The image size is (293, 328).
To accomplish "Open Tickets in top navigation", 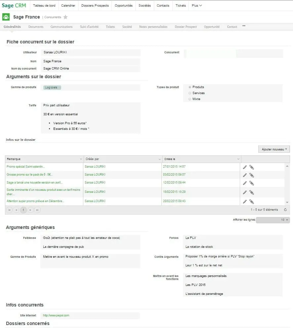I will pyautogui.click(x=181, y=5).
